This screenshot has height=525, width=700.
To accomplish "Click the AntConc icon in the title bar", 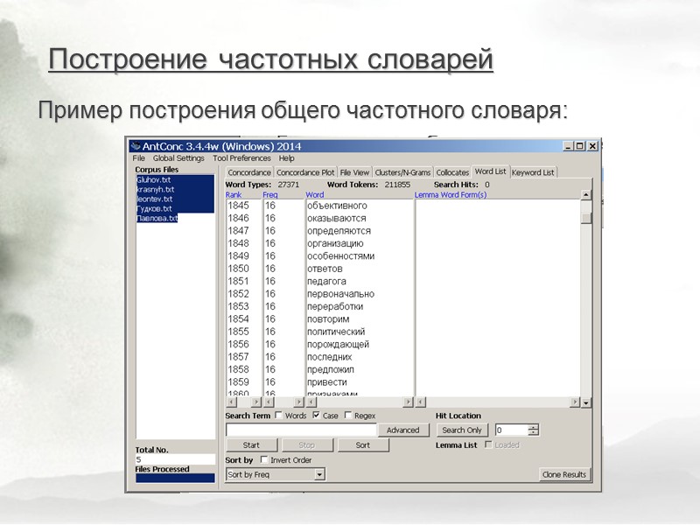I will click(136, 143).
